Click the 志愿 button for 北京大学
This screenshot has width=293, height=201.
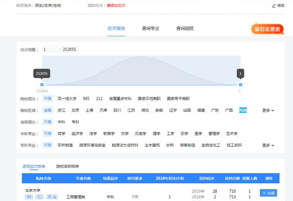pos(269,193)
